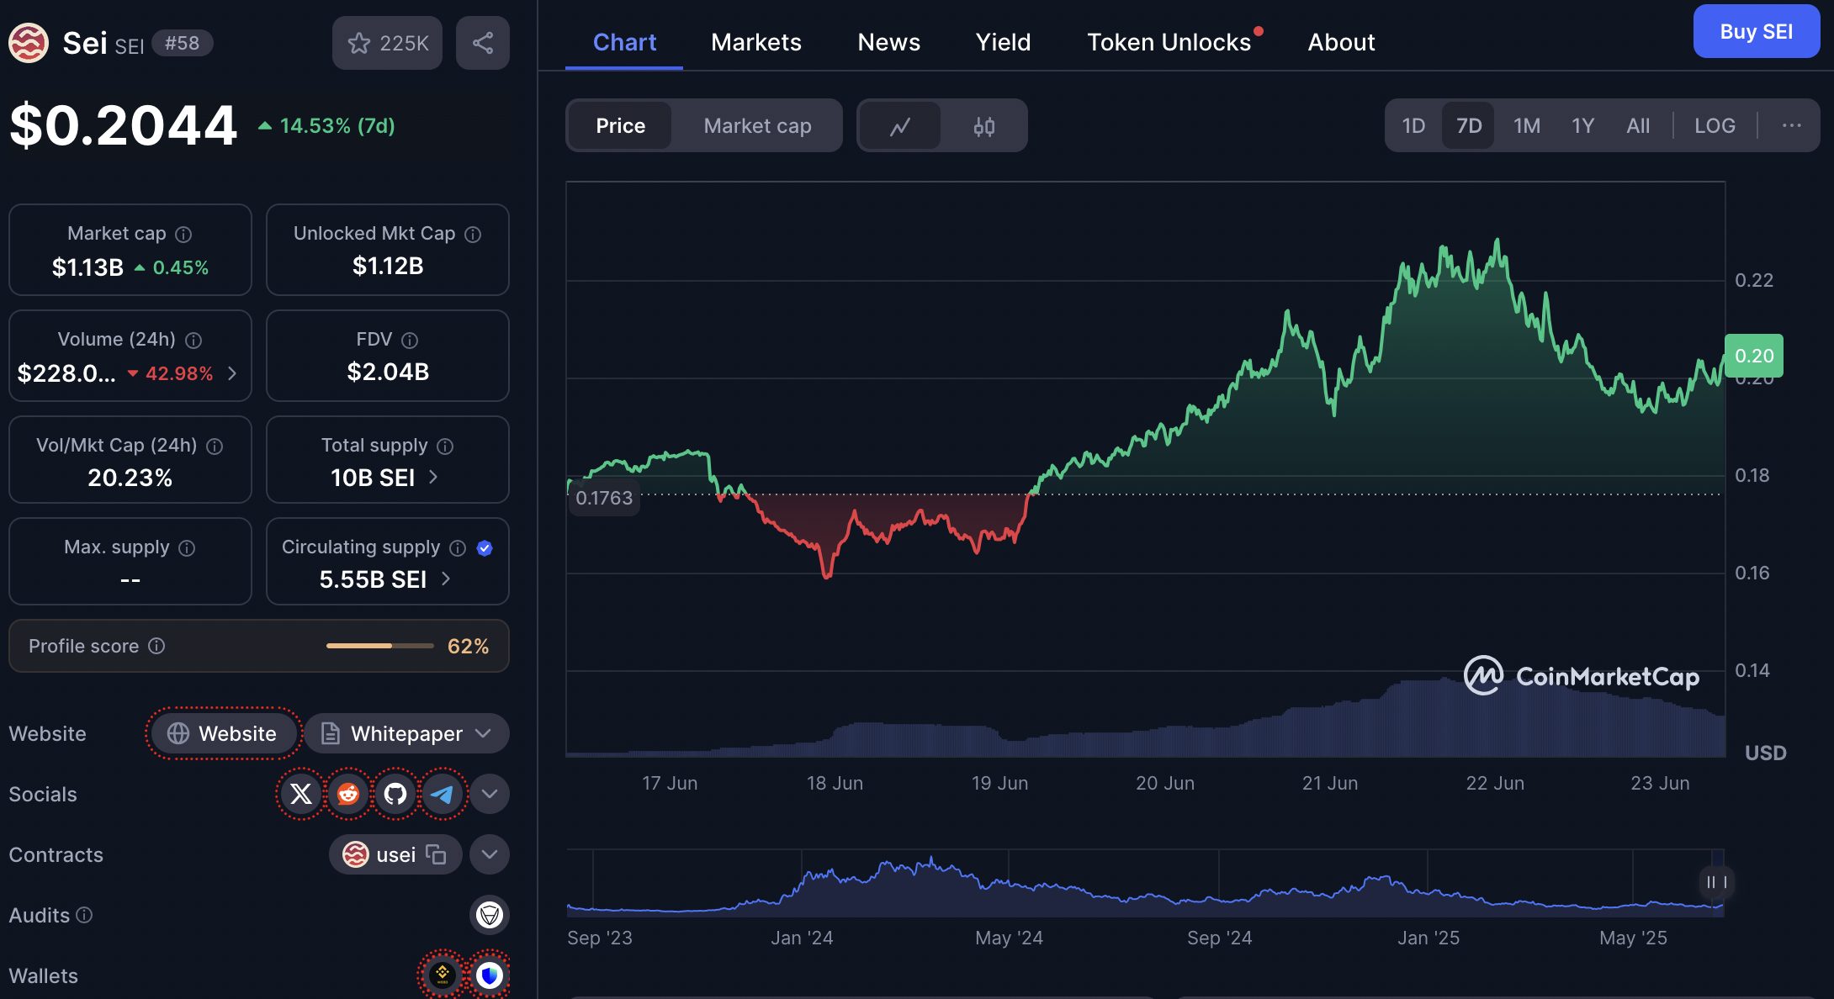Add Sei to watchlist with star button

point(387,43)
